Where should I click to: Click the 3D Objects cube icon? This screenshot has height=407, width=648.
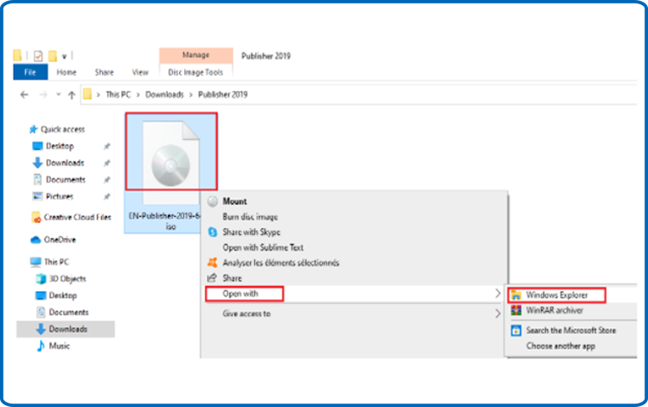(41, 278)
